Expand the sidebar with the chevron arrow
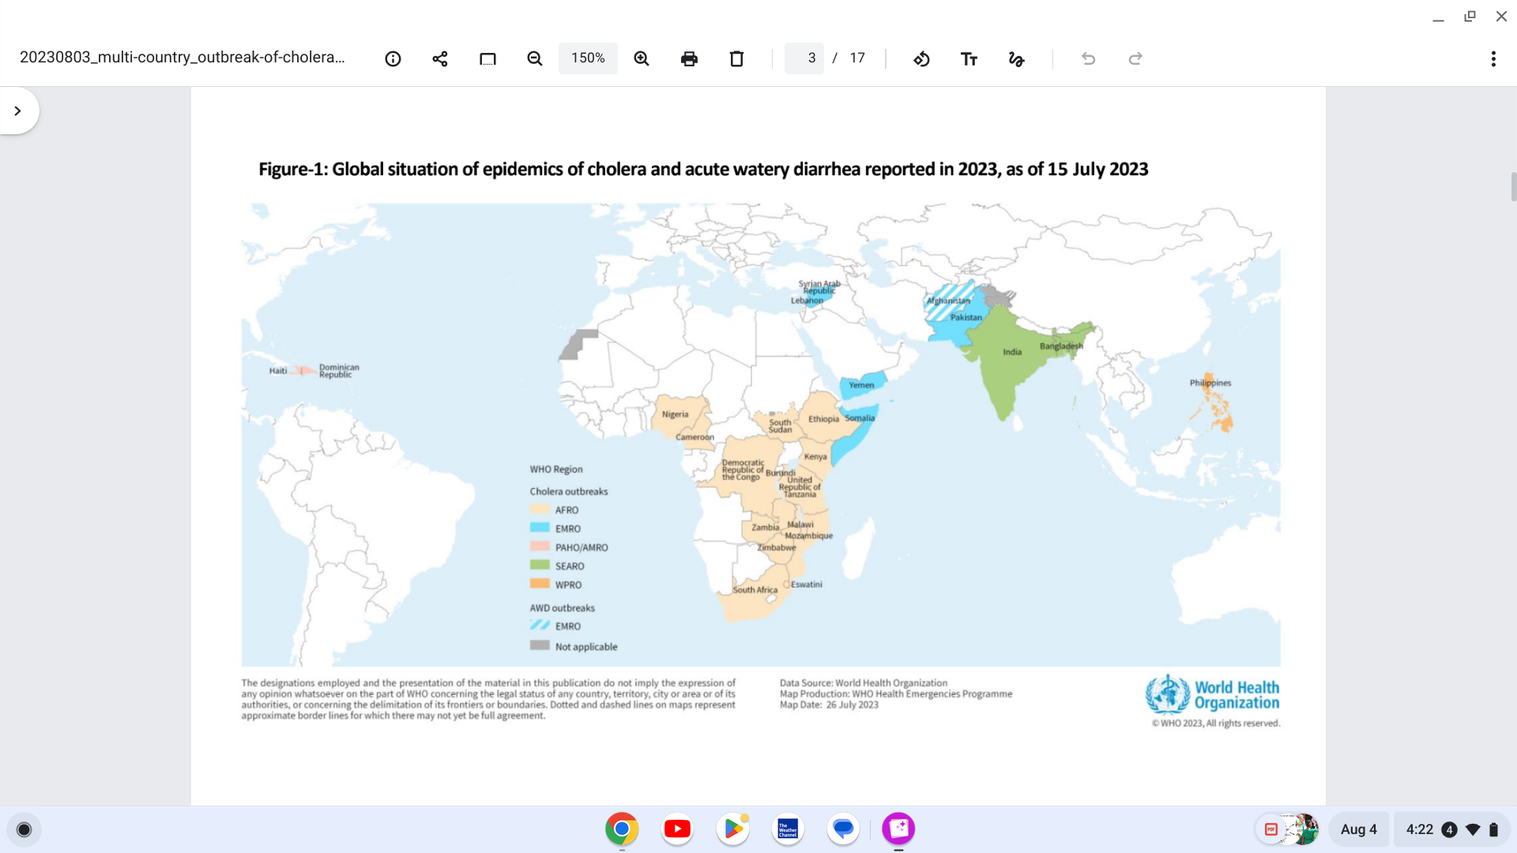The height and width of the screenshot is (853, 1517). (17, 111)
